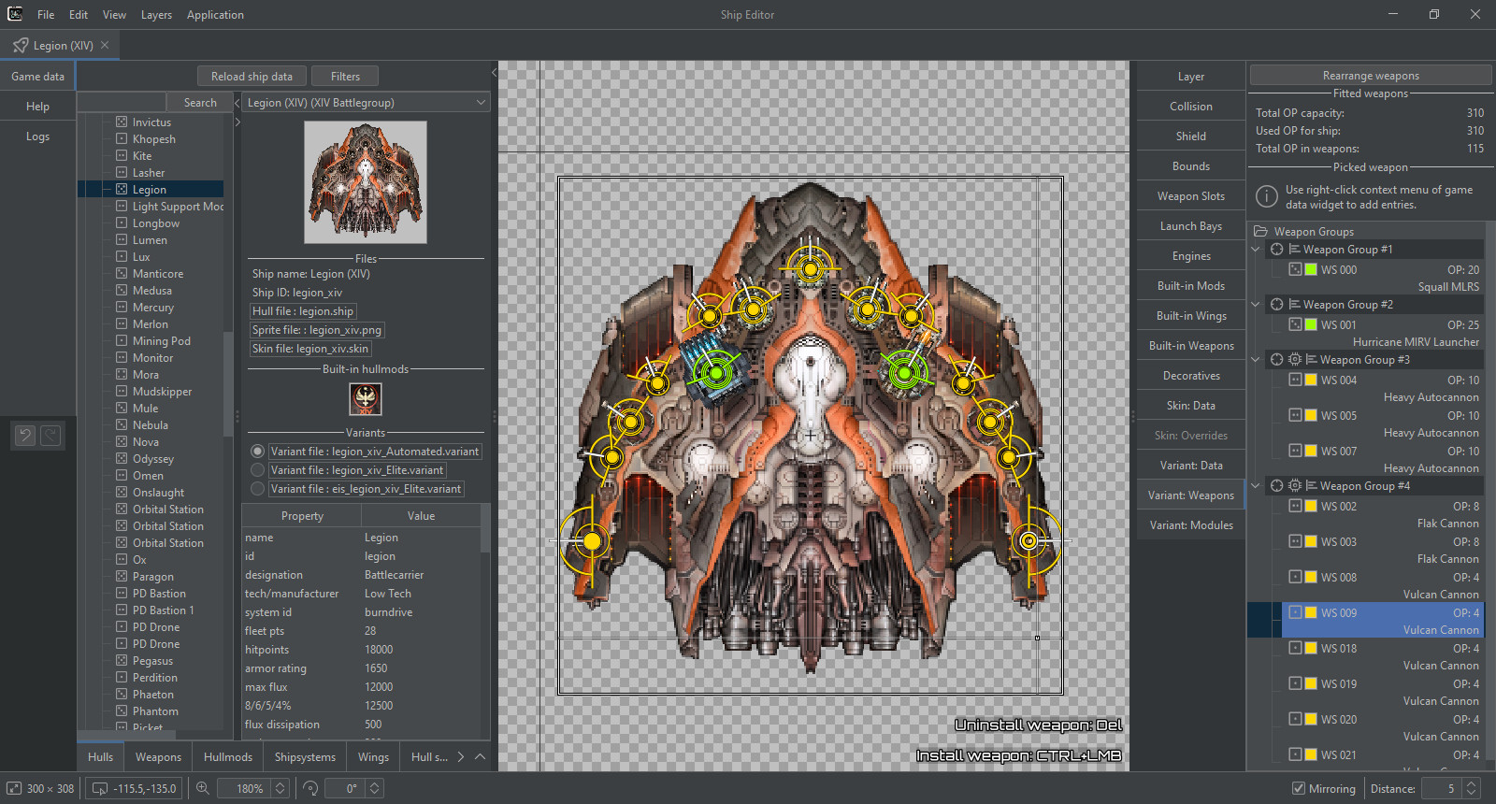Click the Filters button
This screenshot has height=804, width=1496.
point(345,76)
